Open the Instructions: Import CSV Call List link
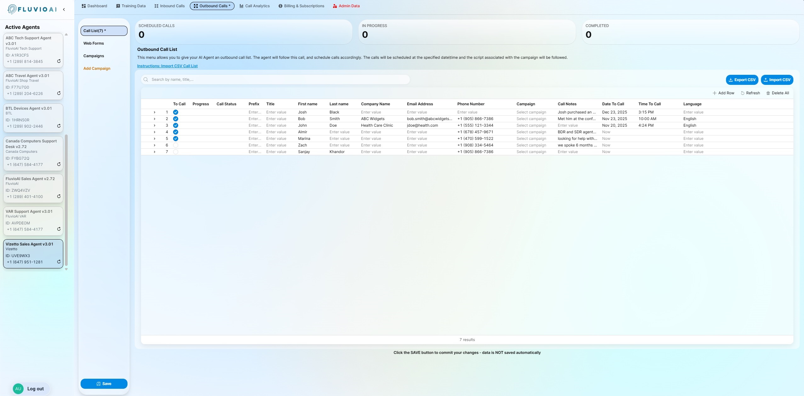This screenshot has height=396, width=804. tap(167, 66)
